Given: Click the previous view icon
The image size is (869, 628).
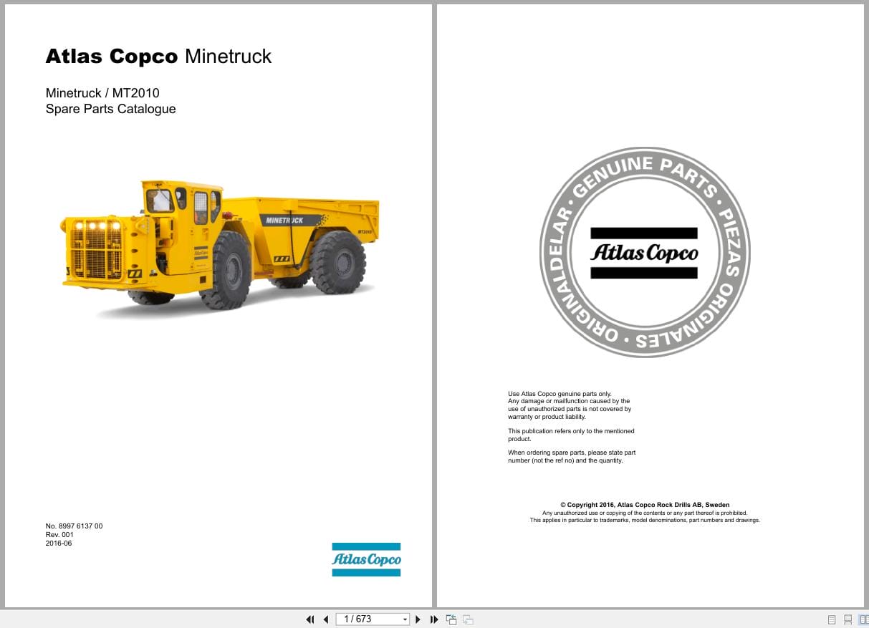Looking at the screenshot, I should click(451, 619).
